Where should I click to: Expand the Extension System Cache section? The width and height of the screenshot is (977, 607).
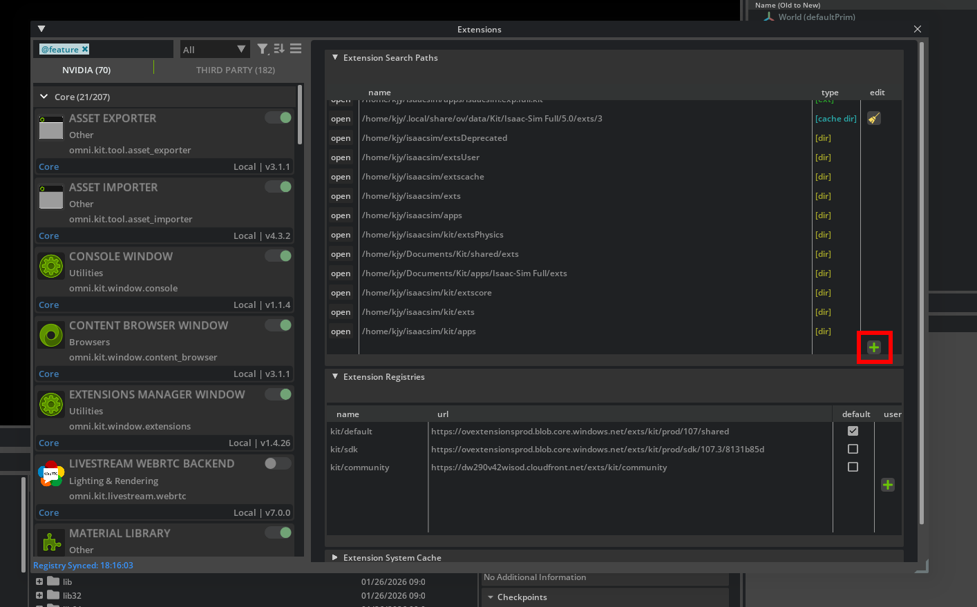[x=335, y=557]
